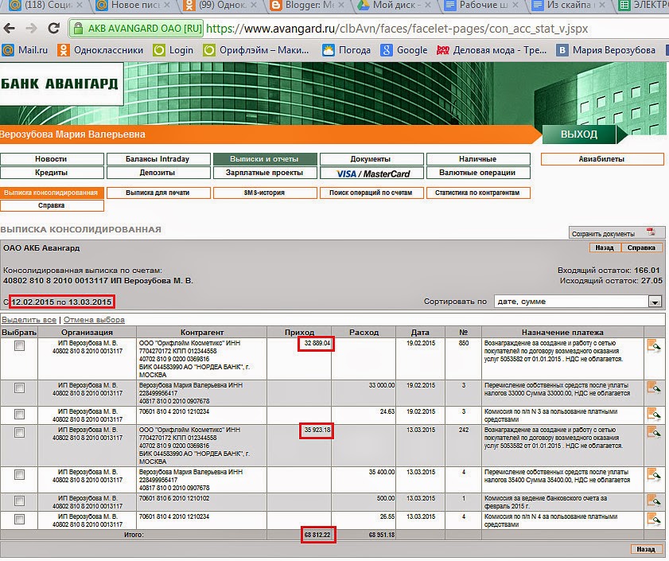Open the Кредиты section
Image resolution: width=669 pixels, height=561 pixels.
pyautogui.click(x=52, y=173)
